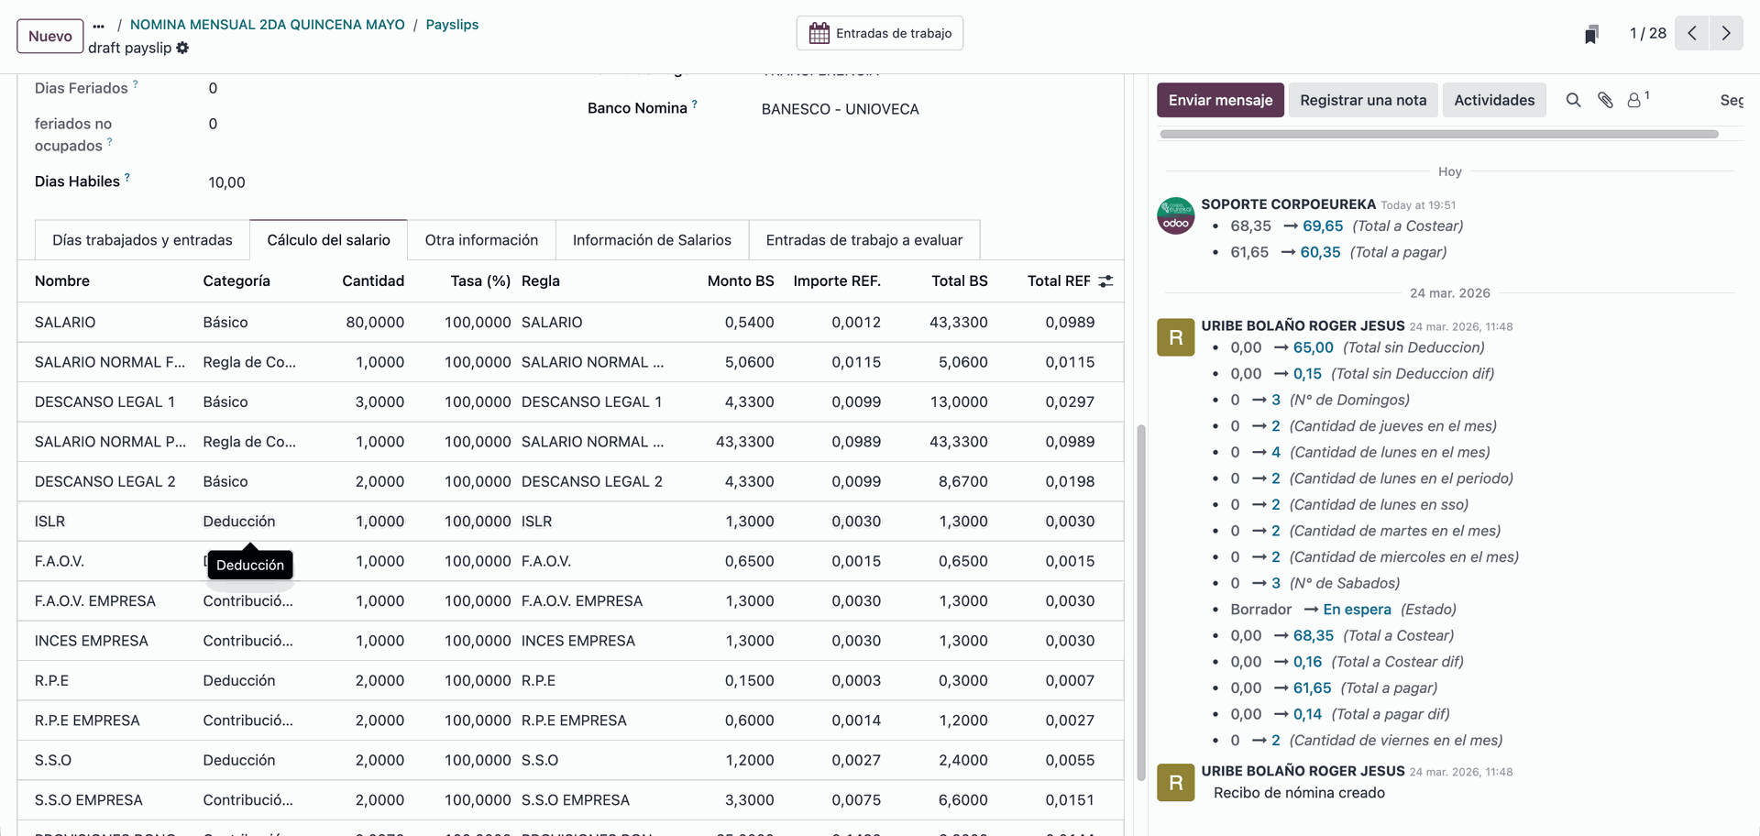The image size is (1760, 836).
Task: Click Registrar una nota
Action: pyautogui.click(x=1363, y=100)
